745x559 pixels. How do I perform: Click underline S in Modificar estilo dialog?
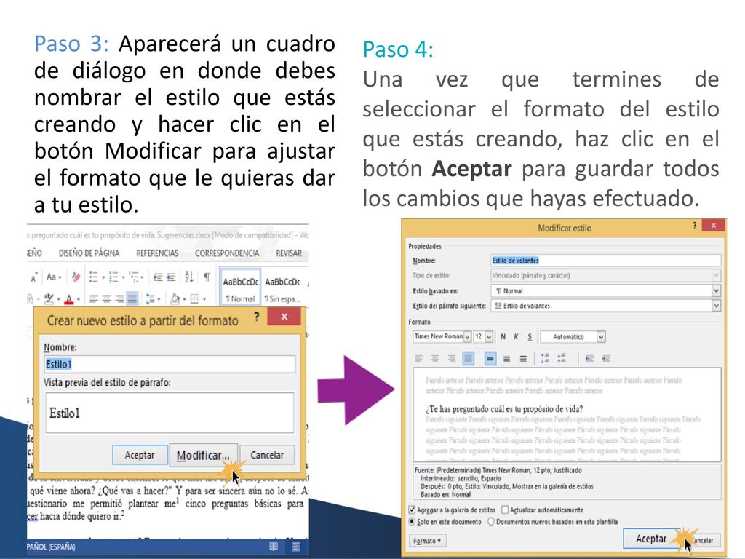pos(530,336)
